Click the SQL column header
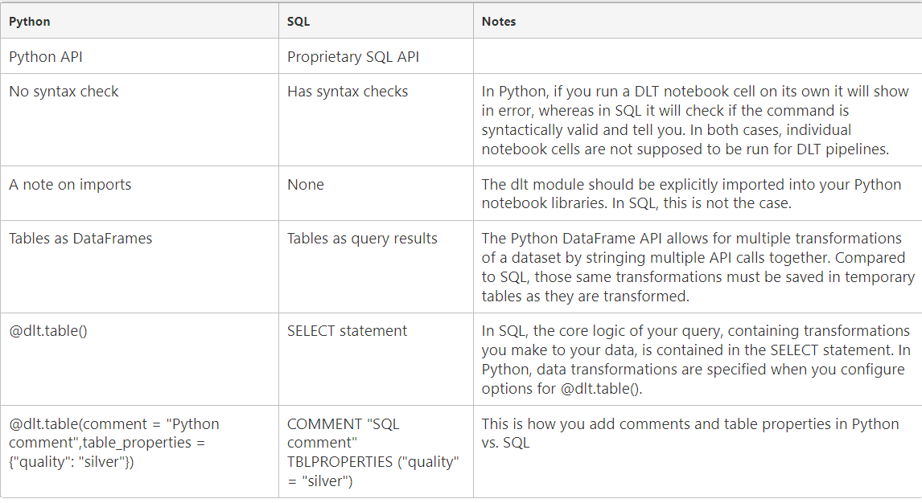 376,21
